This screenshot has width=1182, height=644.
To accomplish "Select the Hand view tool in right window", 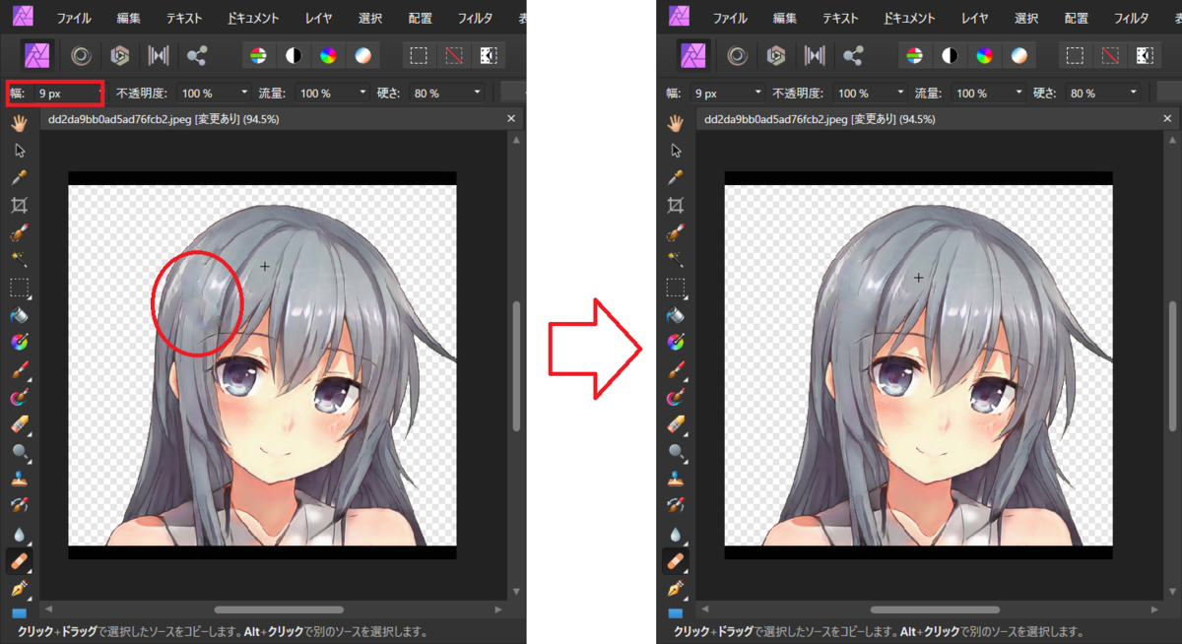I will (676, 123).
